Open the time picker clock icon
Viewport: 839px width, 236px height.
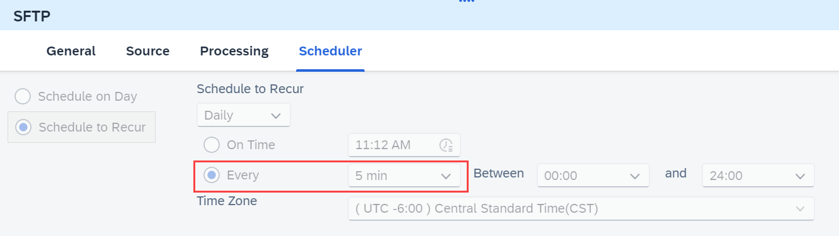click(447, 145)
